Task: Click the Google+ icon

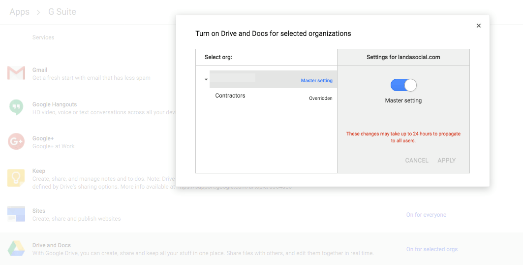Action: (x=16, y=141)
